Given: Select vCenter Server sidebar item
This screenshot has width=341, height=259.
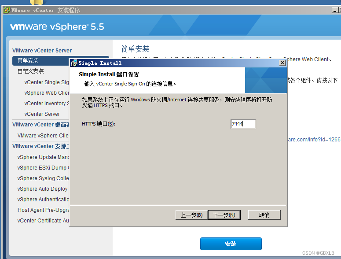Looking at the screenshot, I should 42,114.
